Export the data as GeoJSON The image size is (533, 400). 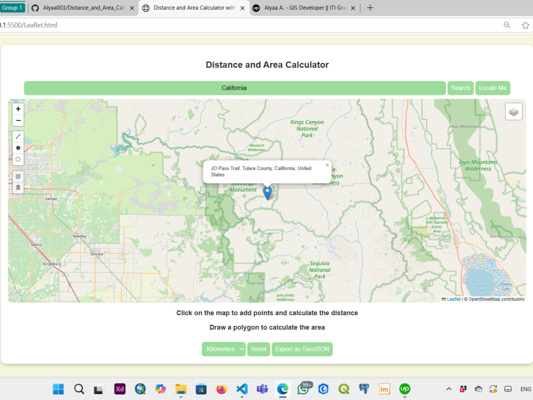click(302, 349)
